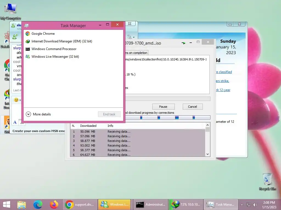Click IDM globe icon in Task Manager list
Viewport: 281px width, 210px height.
[x=28, y=41]
